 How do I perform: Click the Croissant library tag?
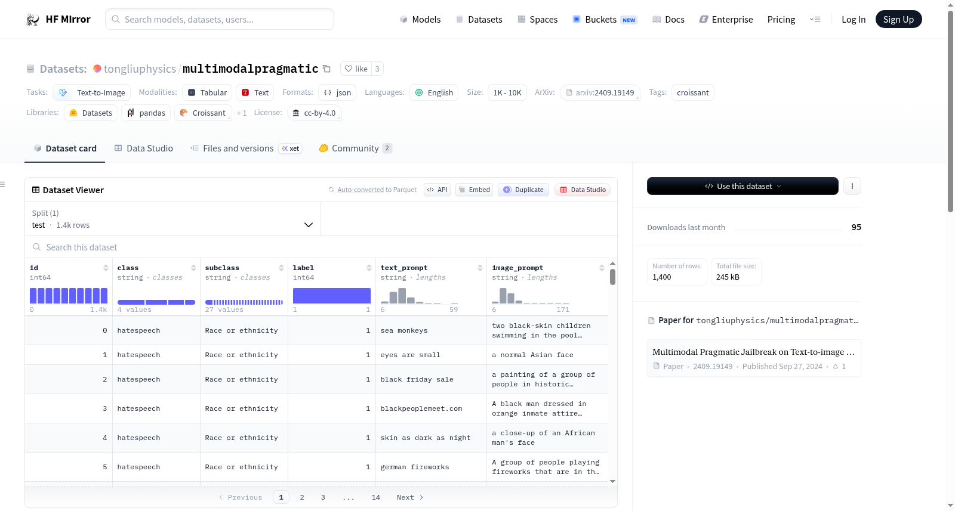[x=203, y=113]
